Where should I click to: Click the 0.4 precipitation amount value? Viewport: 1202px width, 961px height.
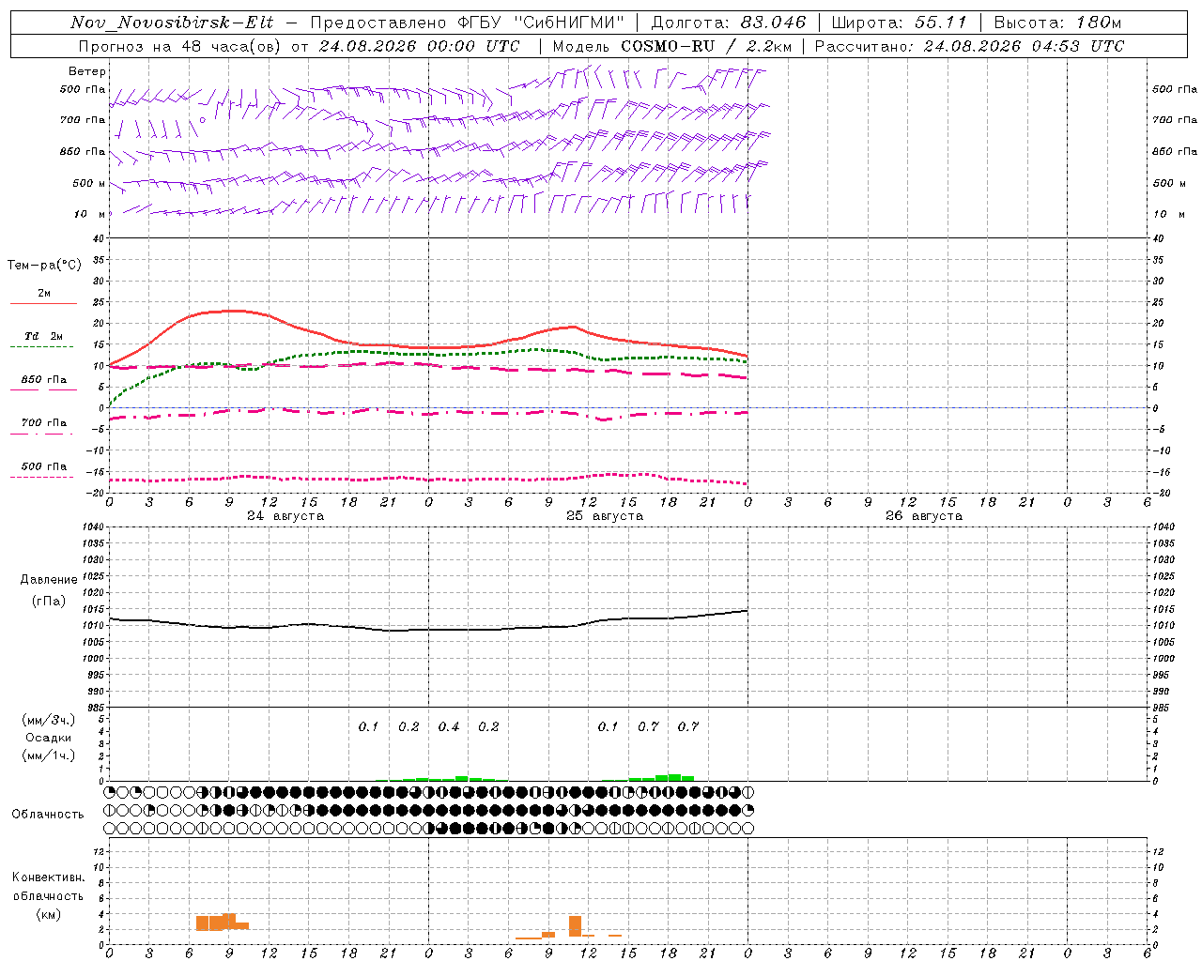[x=449, y=726]
